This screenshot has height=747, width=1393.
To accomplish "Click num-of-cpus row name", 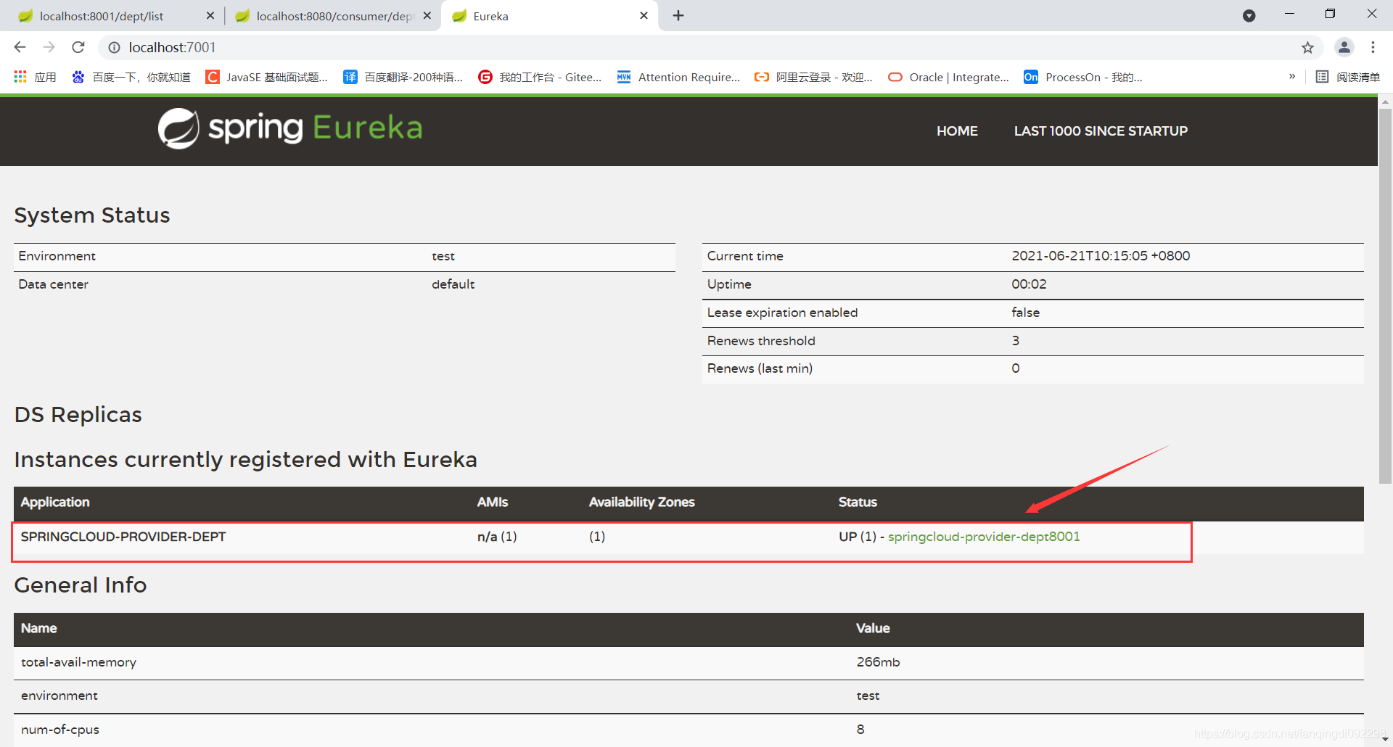I will pyautogui.click(x=60, y=730).
